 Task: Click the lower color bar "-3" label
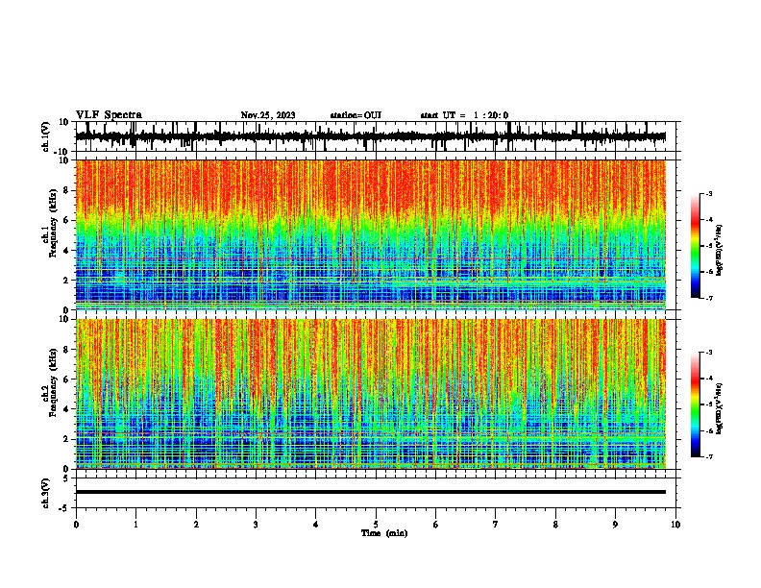tap(708, 353)
